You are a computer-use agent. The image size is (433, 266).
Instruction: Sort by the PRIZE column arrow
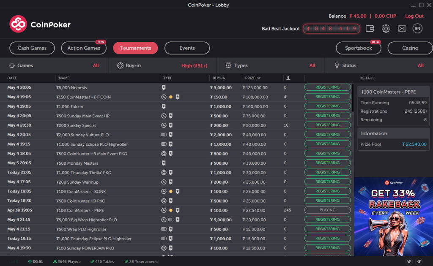pos(259,78)
